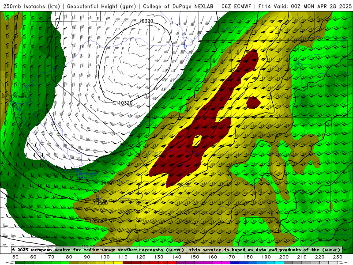Click the "06Z ECMWF" model run text

point(236,6)
